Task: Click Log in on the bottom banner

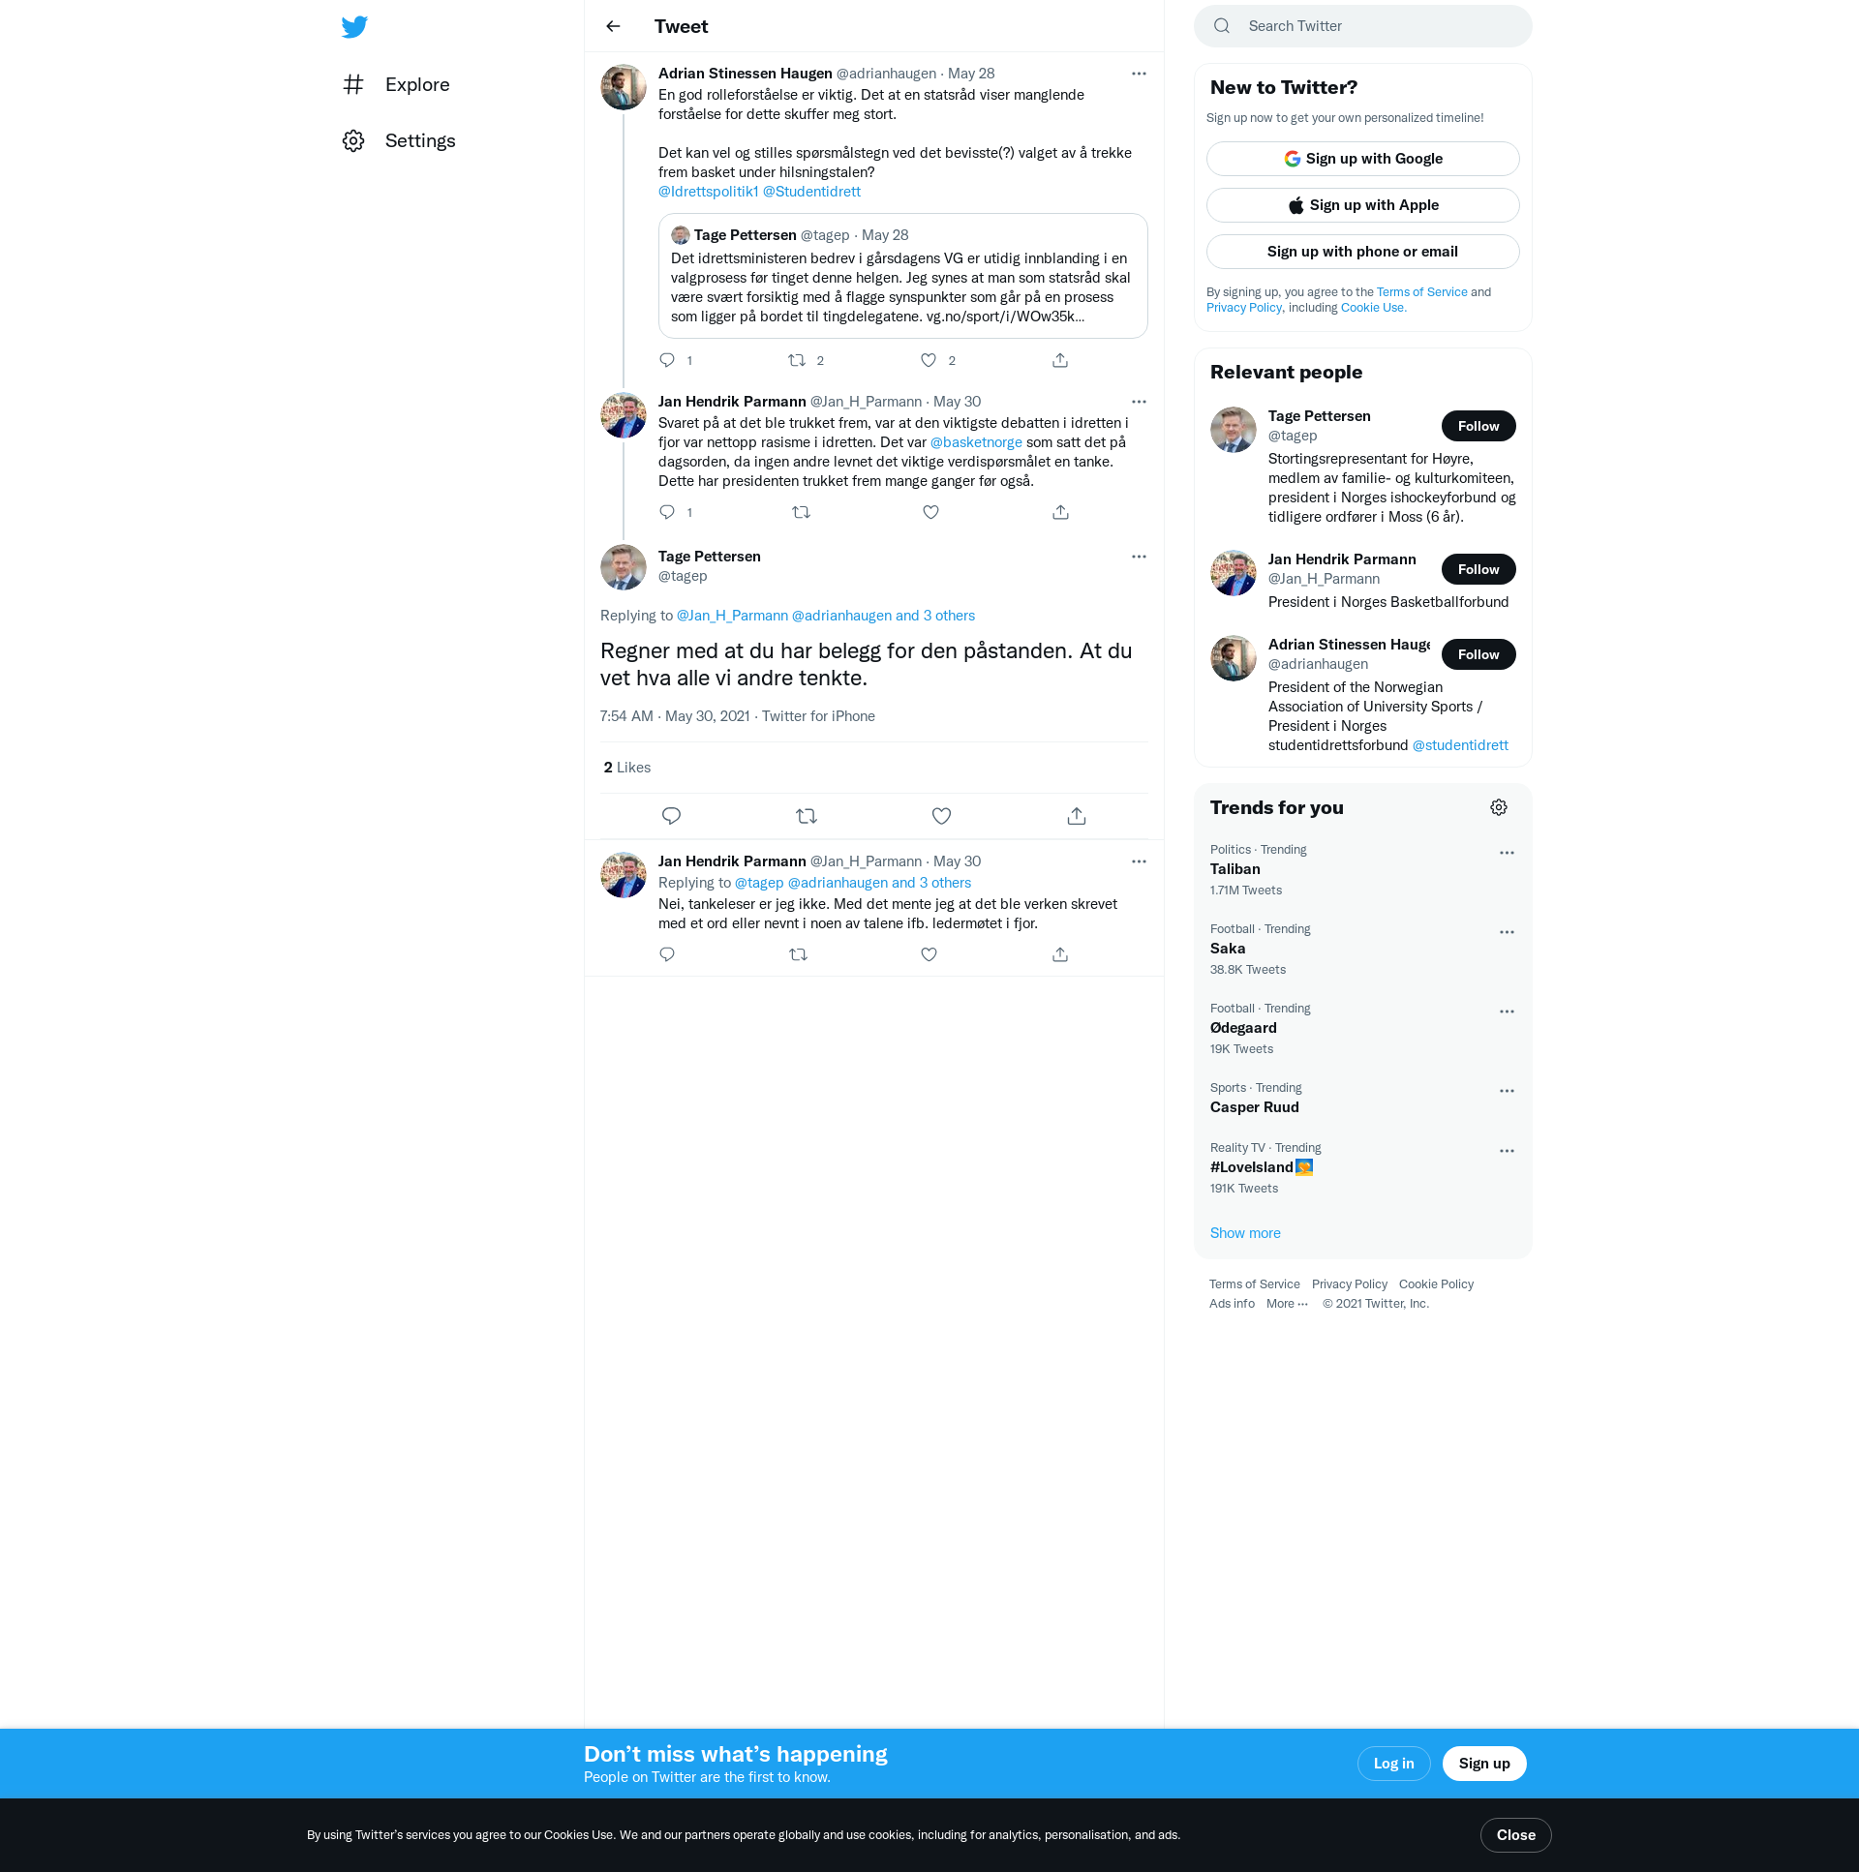Action: (1392, 1765)
